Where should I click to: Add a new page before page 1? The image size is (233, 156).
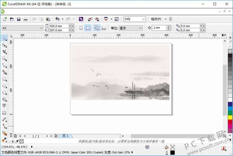click(15, 136)
